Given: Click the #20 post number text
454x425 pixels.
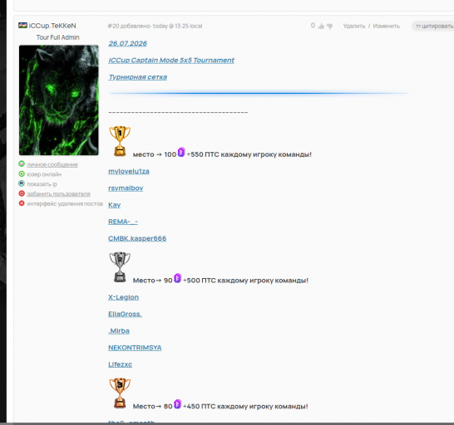Looking at the screenshot, I should [113, 26].
